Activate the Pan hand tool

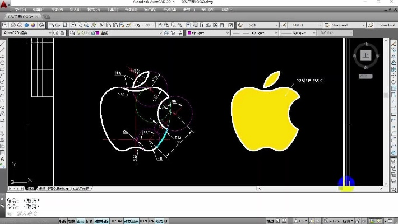click(160, 25)
